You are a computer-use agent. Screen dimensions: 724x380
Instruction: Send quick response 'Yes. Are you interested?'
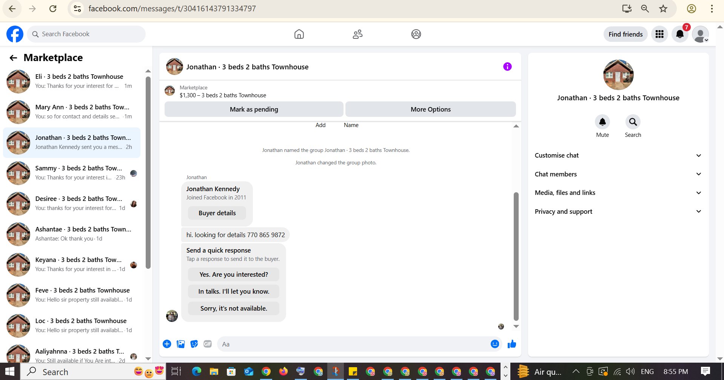click(234, 274)
